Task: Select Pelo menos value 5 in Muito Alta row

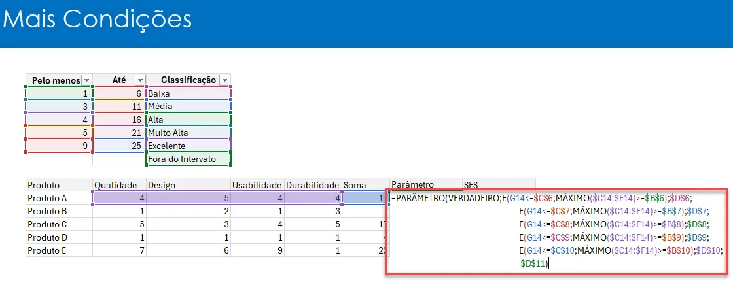Action: [x=59, y=133]
